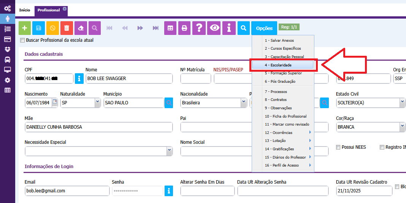The image size is (406, 203).
Task: Click the eye view icon
Action: 215,28
